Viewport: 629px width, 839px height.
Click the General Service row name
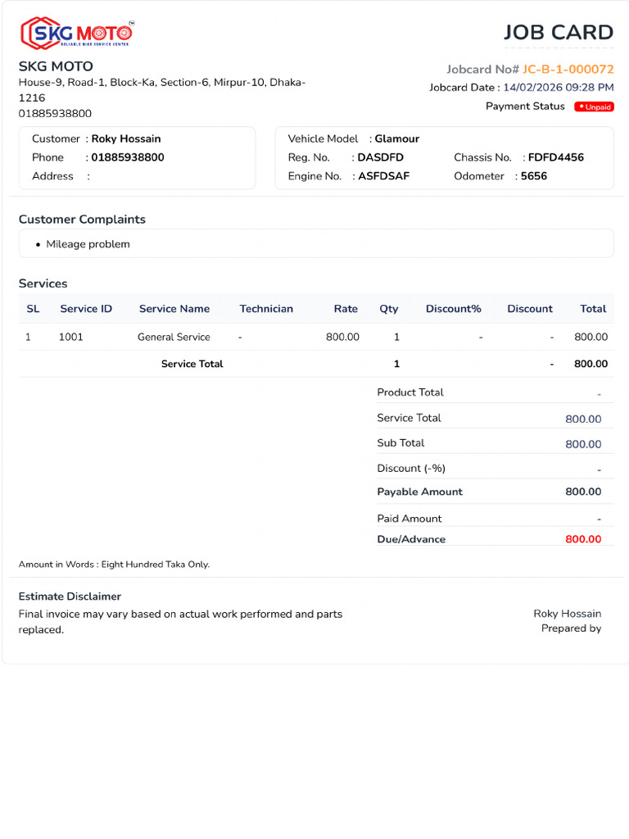pos(174,337)
